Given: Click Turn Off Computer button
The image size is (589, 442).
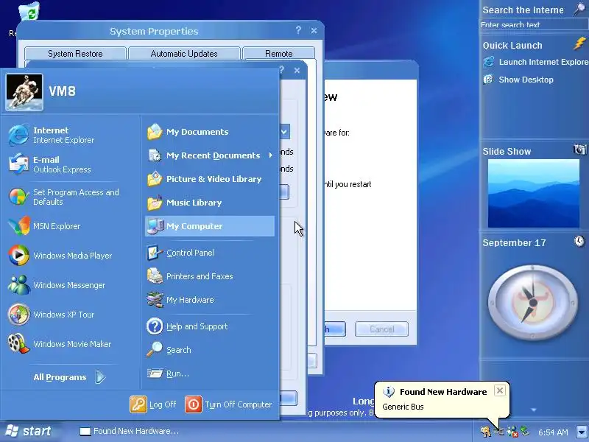Looking at the screenshot, I should [228, 404].
